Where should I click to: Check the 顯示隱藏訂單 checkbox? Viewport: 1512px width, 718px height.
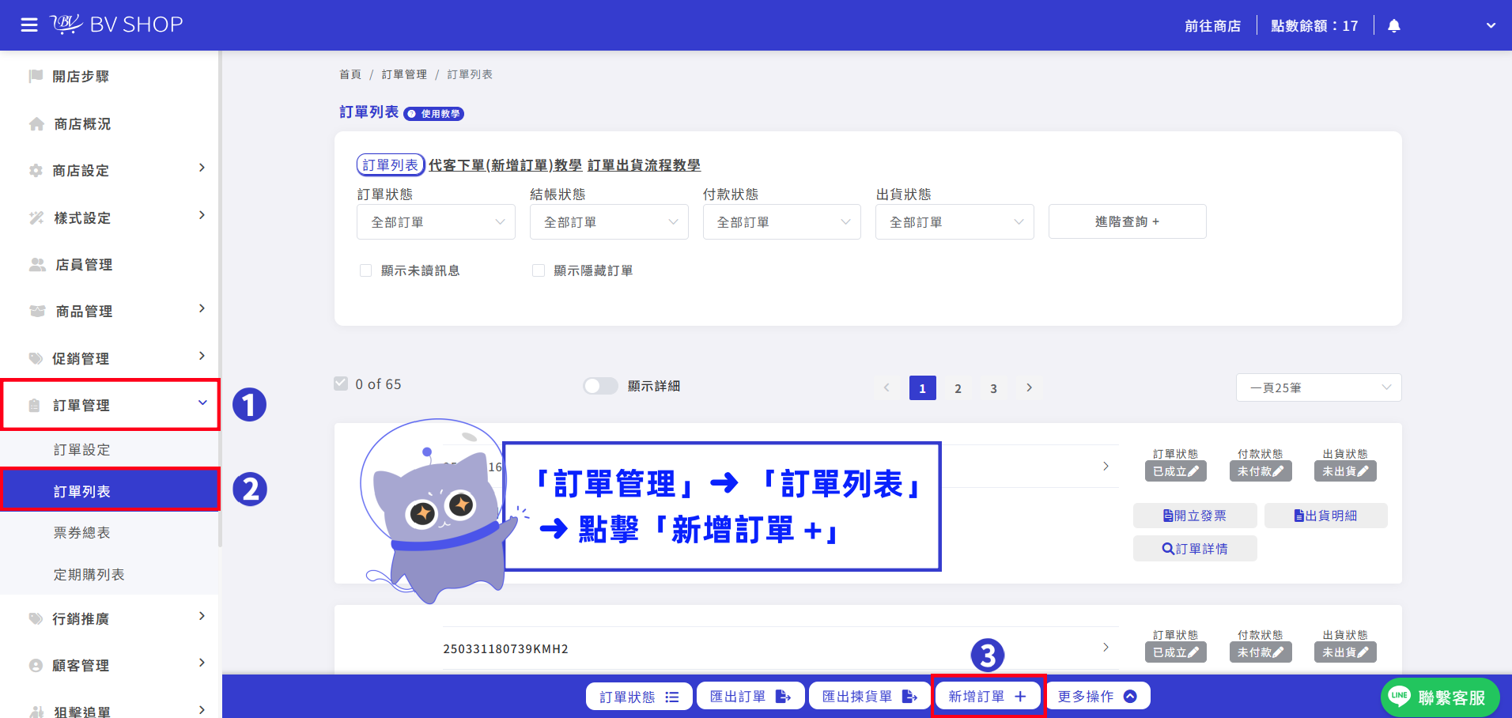pyautogui.click(x=539, y=270)
